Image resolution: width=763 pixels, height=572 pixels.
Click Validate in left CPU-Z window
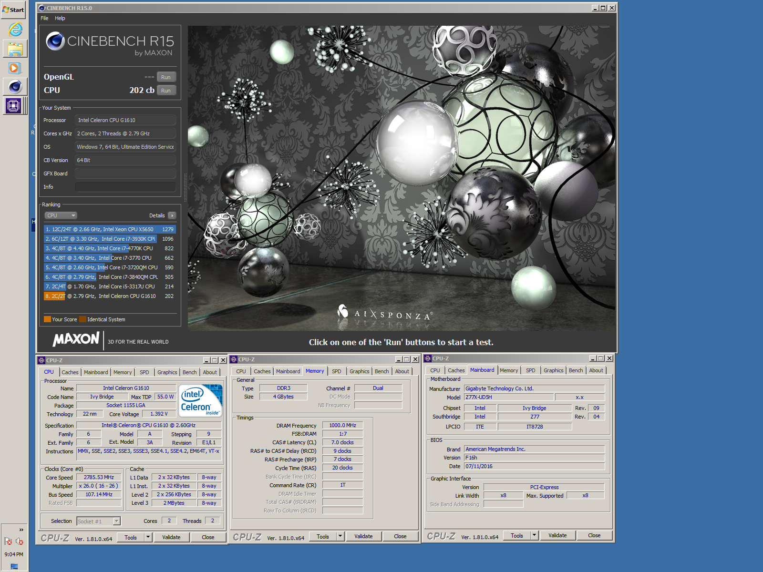(171, 537)
